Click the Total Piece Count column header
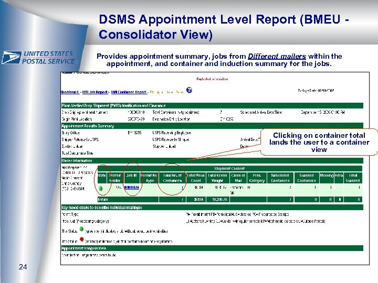Image resolution: width=378 pixels, height=283 pixels. coord(196,178)
